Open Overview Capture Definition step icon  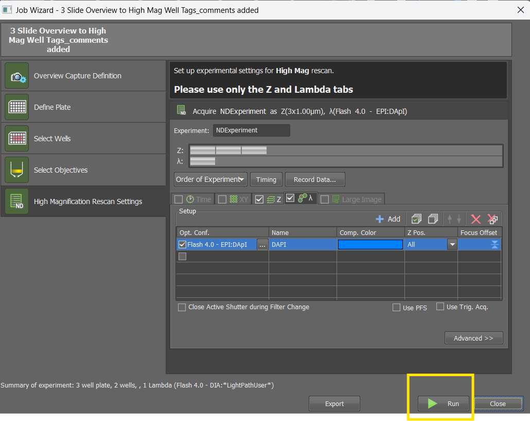point(16,76)
